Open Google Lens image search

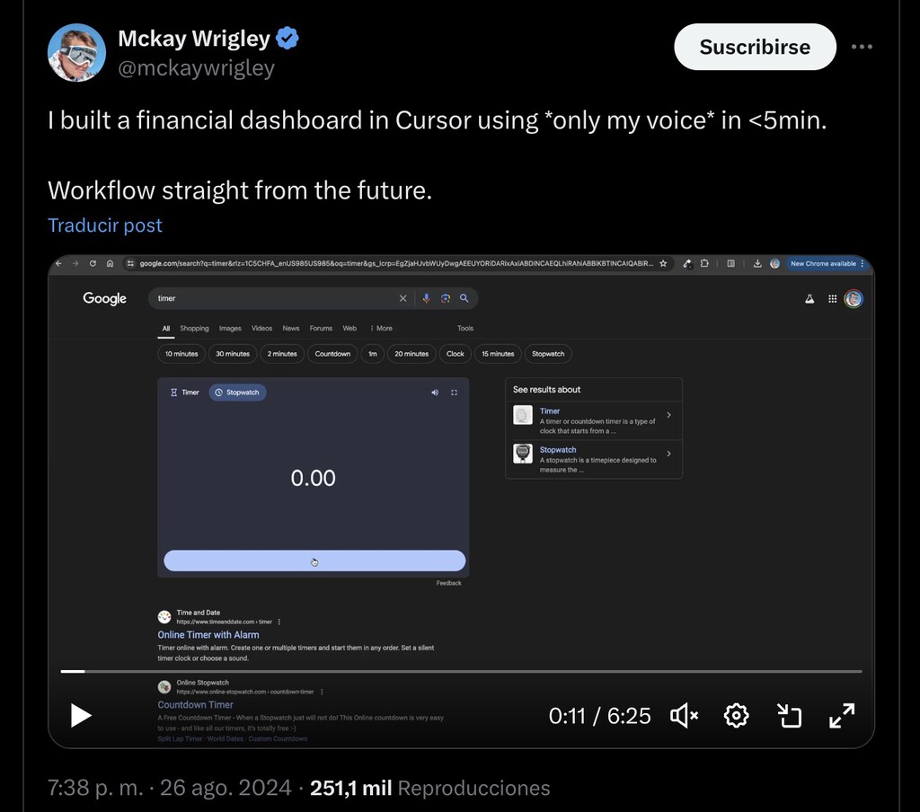[x=446, y=298]
